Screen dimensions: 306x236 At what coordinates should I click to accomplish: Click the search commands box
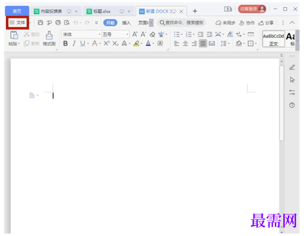(181, 23)
